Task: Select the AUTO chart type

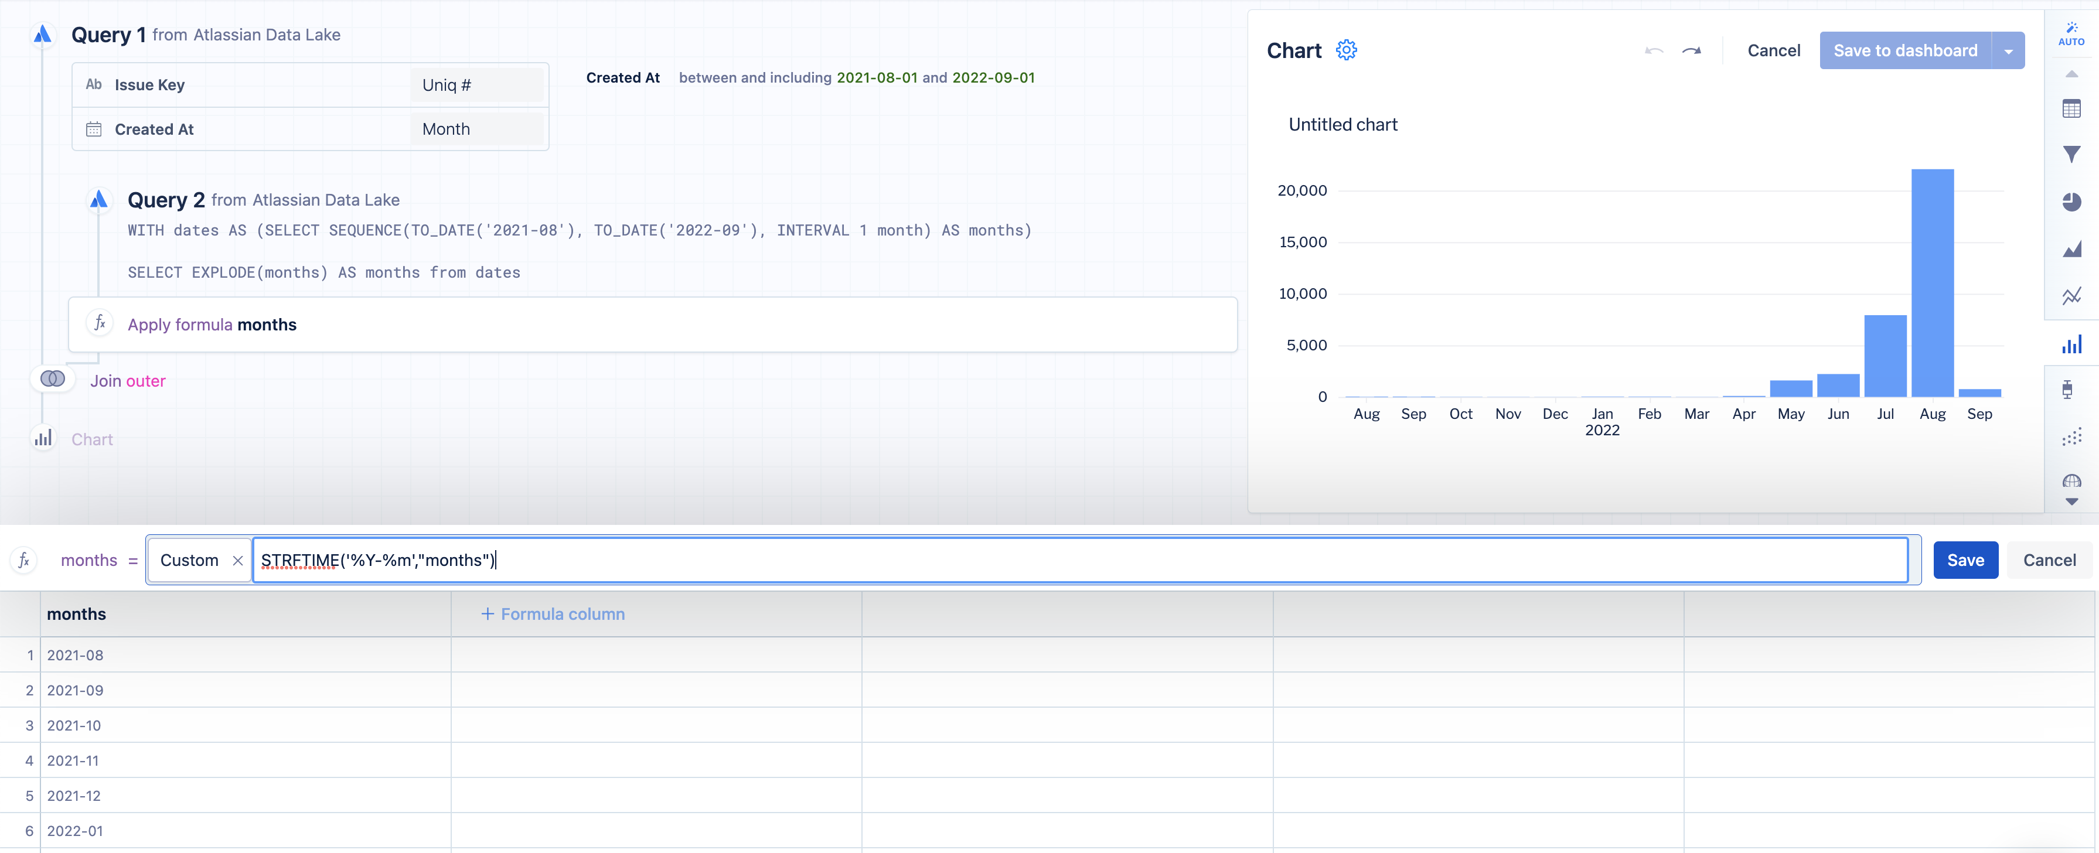Action: (2070, 33)
